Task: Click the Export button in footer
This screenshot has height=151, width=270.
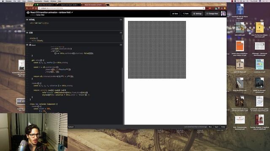Action: point(216,127)
